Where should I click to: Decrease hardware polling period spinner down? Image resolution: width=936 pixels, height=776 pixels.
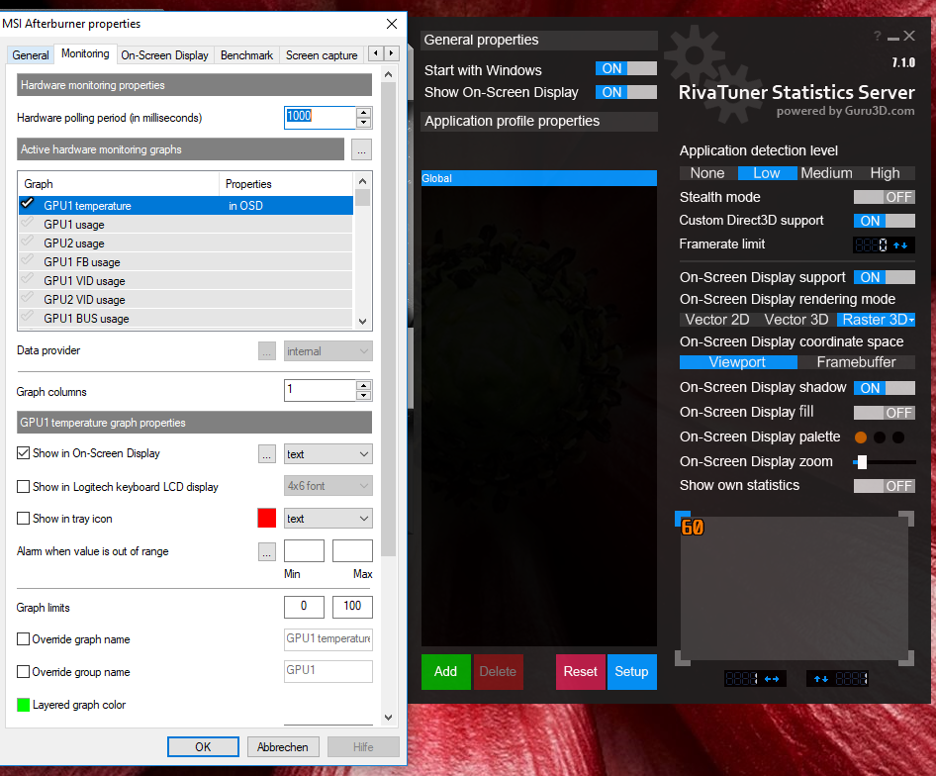click(363, 123)
